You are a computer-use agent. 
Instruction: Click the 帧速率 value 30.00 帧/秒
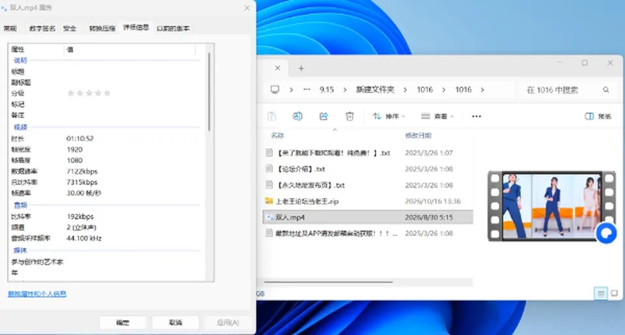[84, 193]
